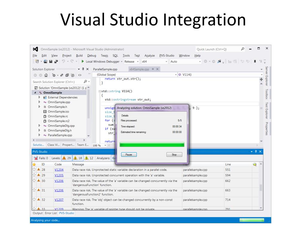Expand OmniSample.cpp tree node

(39, 102)
